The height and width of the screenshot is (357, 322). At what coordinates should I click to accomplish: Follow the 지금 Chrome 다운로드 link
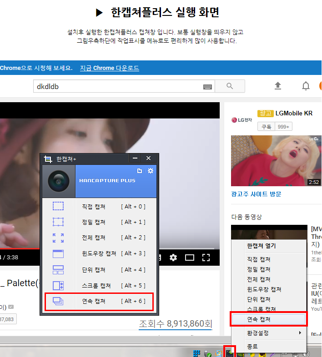110,68
